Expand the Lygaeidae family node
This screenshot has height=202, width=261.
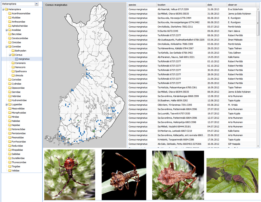[x=7, y=105]
